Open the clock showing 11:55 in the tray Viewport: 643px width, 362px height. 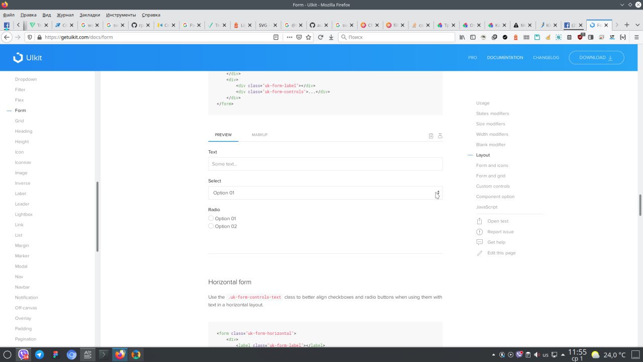click(x=577, y=355)
